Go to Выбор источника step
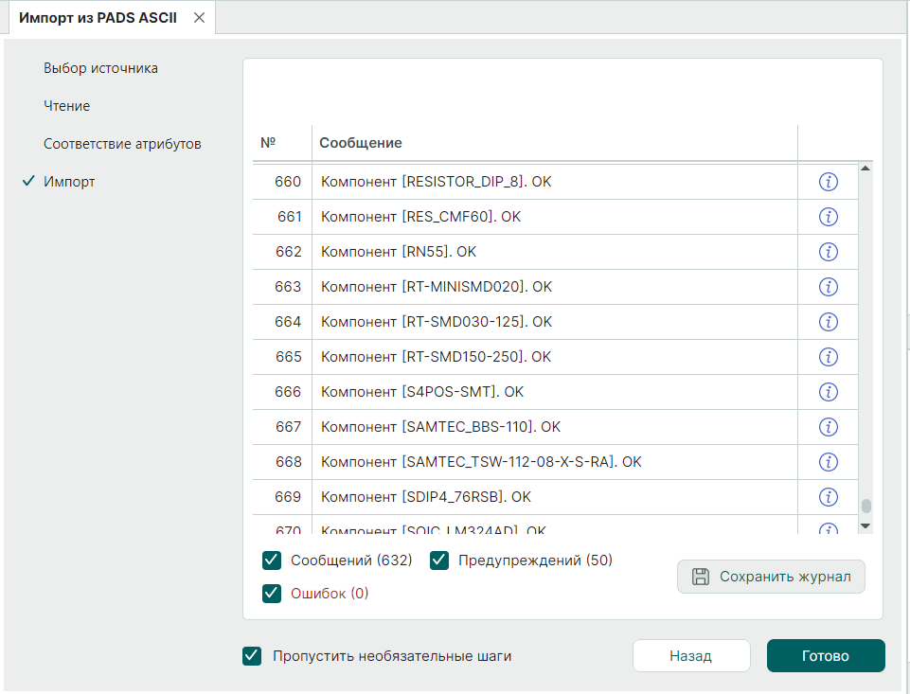Viewport: 910px width, 694px height. 100,68
